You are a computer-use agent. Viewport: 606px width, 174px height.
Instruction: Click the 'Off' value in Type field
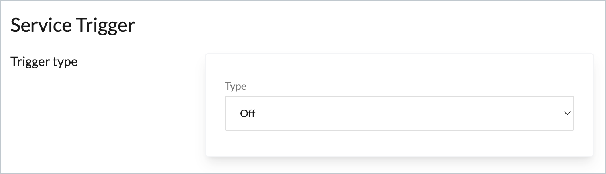point(248,114)
